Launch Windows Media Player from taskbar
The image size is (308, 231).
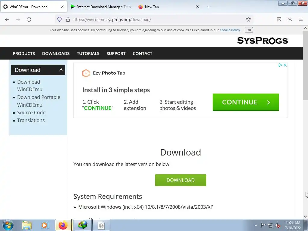coord(45,225)
